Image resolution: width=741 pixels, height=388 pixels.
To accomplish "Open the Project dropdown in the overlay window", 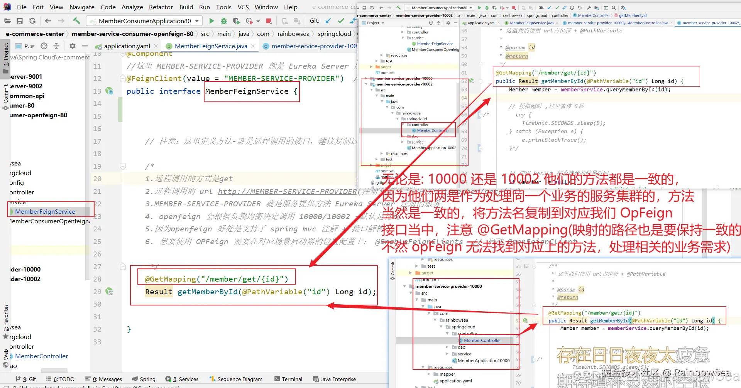I will tap(373, 23).
